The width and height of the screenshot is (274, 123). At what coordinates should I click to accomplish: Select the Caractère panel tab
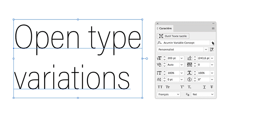(164, 28)
